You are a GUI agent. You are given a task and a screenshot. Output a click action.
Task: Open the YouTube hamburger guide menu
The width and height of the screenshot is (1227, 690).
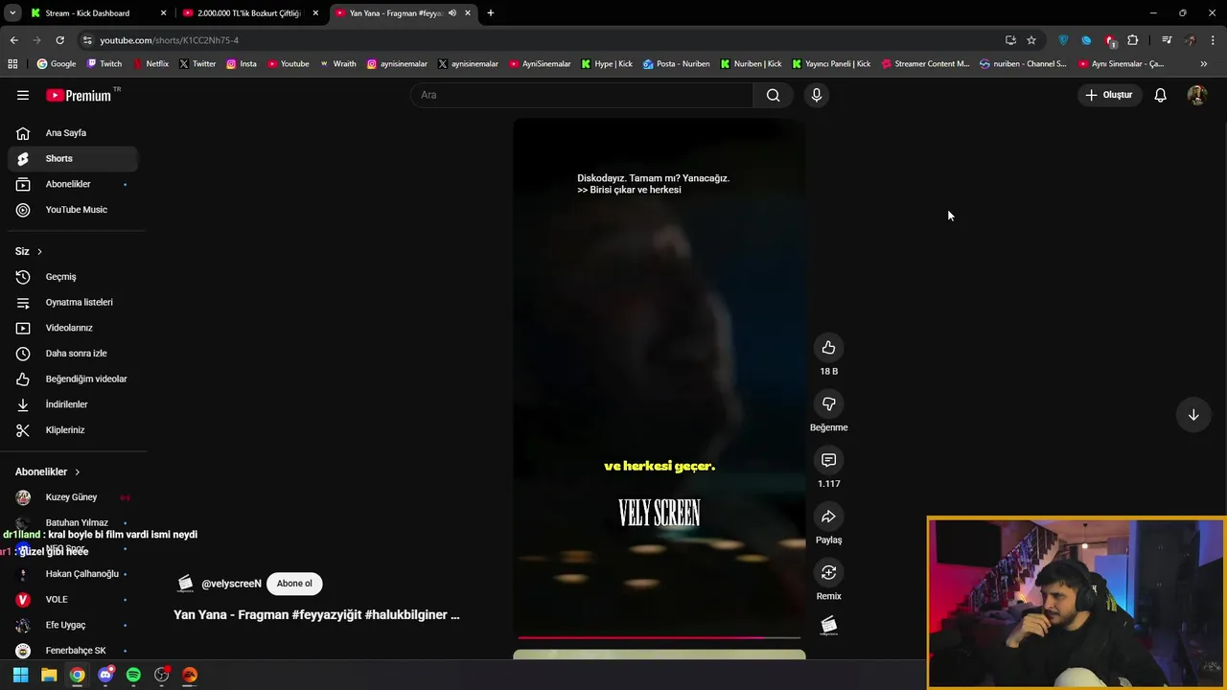coord(23,95)
